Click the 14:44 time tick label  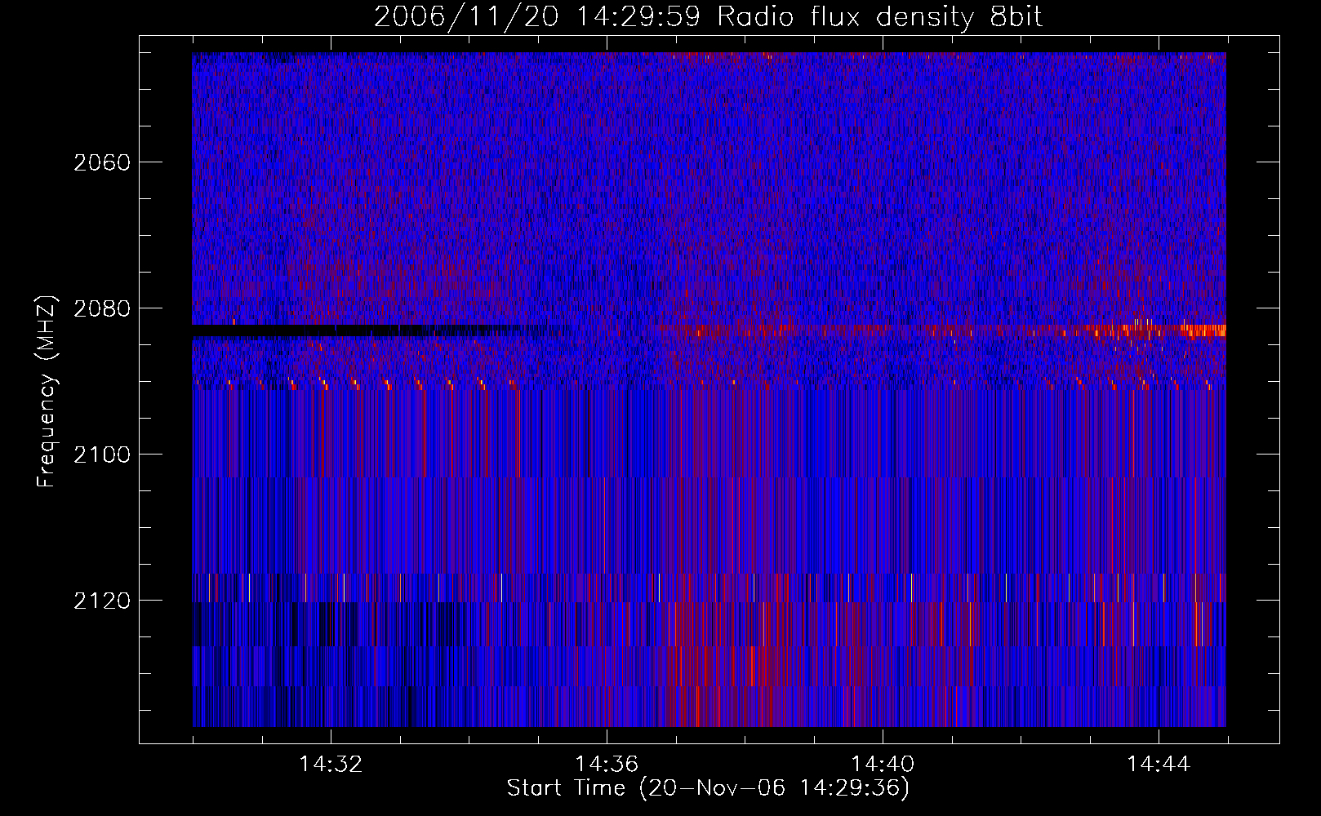pos(1159,765)
